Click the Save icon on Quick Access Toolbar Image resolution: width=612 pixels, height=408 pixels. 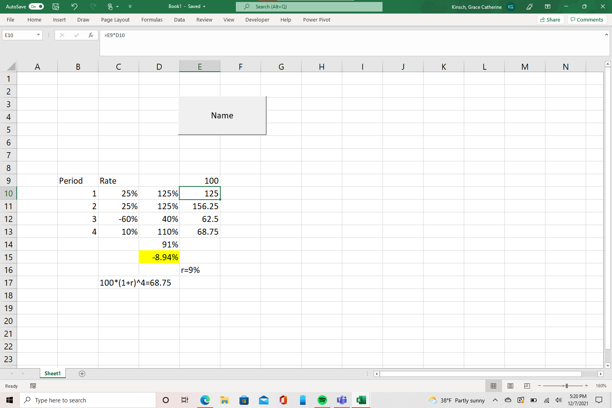(55, 6)
